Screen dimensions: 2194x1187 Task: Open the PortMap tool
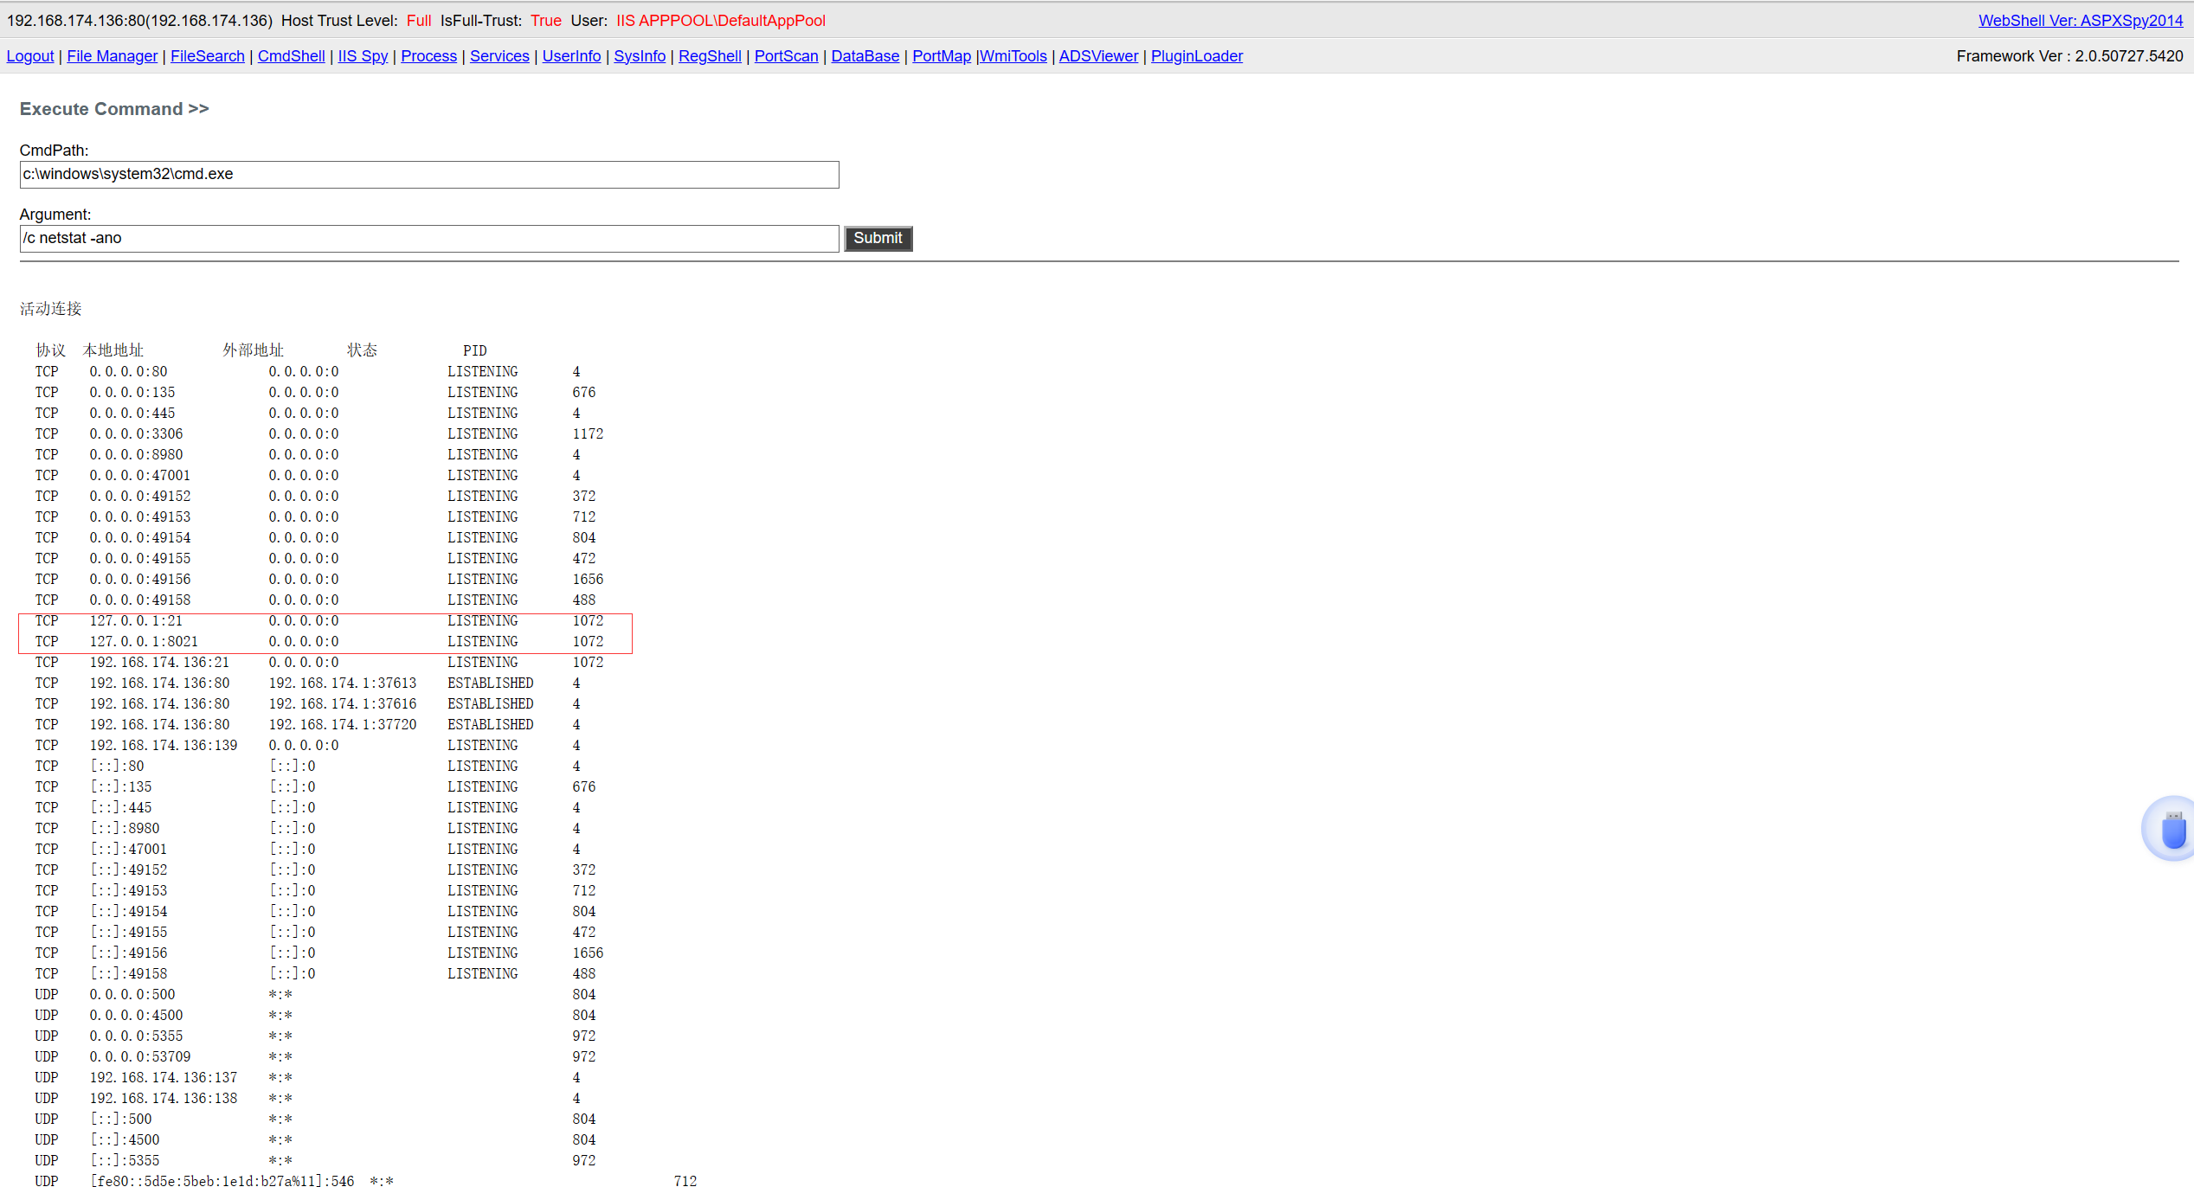942,56
